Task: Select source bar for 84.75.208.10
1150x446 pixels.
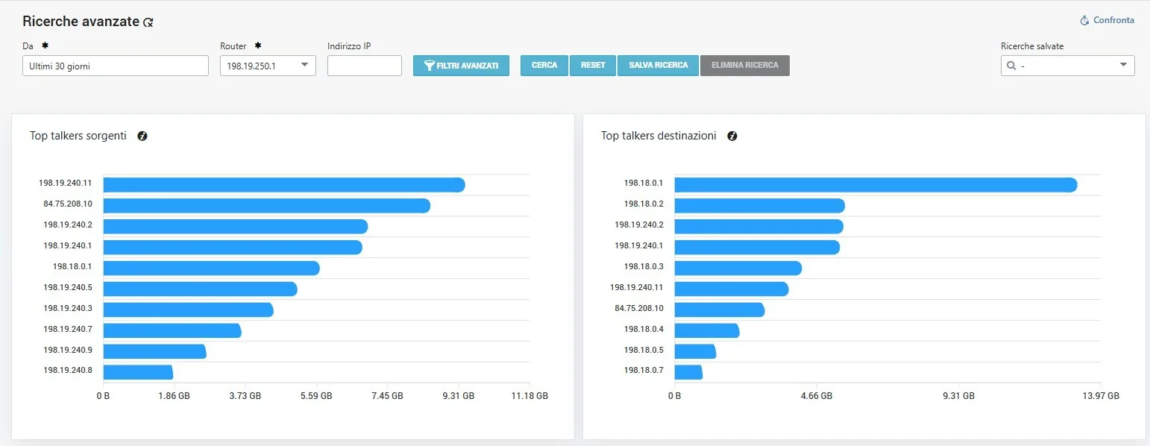Action: pyautogui.click(x=267, y=206)
